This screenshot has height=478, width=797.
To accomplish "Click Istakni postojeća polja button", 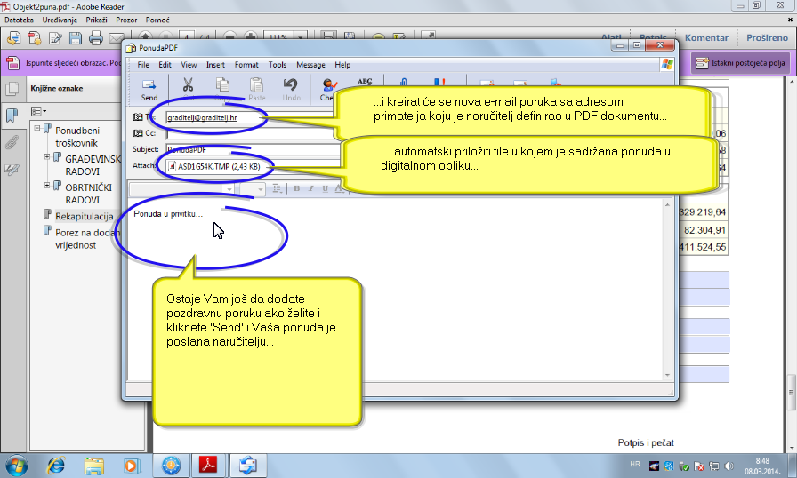I will [741, 63].
